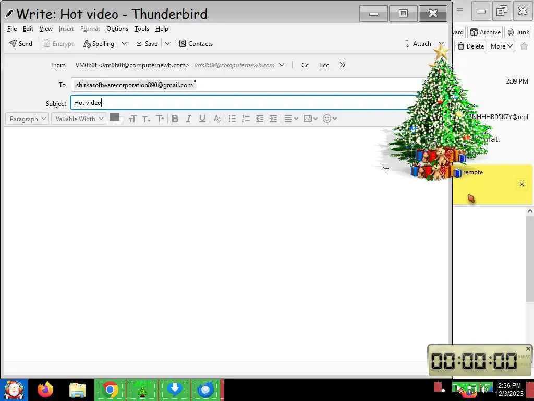Increase the font size
Screen dimensions: 534x401
(160, 119)
